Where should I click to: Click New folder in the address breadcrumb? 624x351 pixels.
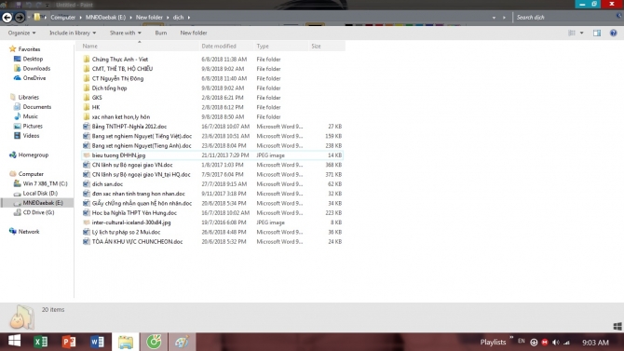tap(149, 18)
